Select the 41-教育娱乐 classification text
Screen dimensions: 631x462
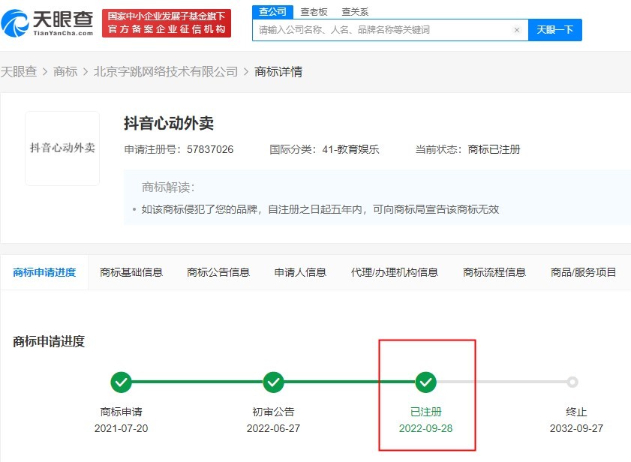pyautogui.click(x=350, y=149)
